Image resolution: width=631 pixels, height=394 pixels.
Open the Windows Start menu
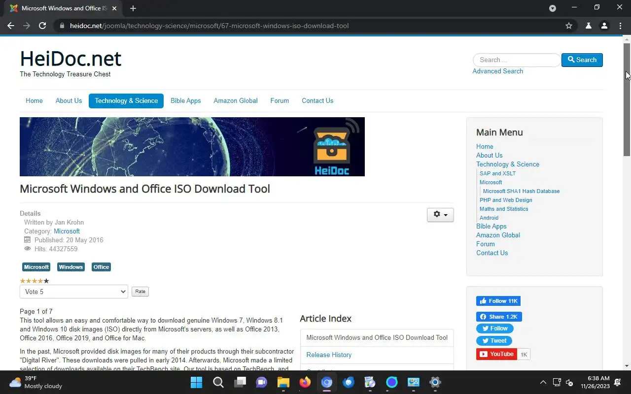[x=196, y=382]
